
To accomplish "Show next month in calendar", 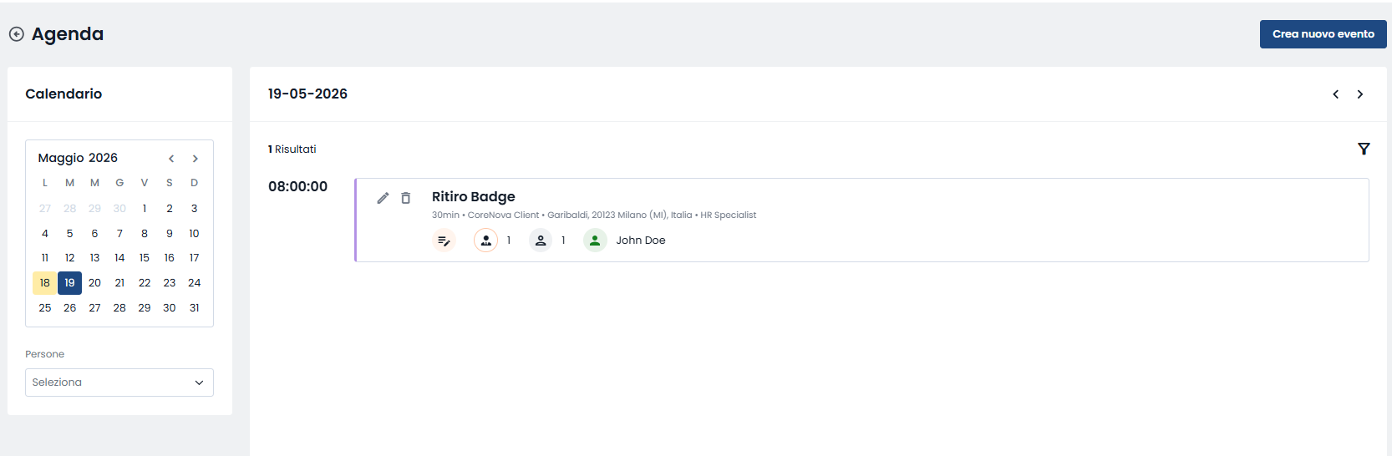I will coord(196,159).
